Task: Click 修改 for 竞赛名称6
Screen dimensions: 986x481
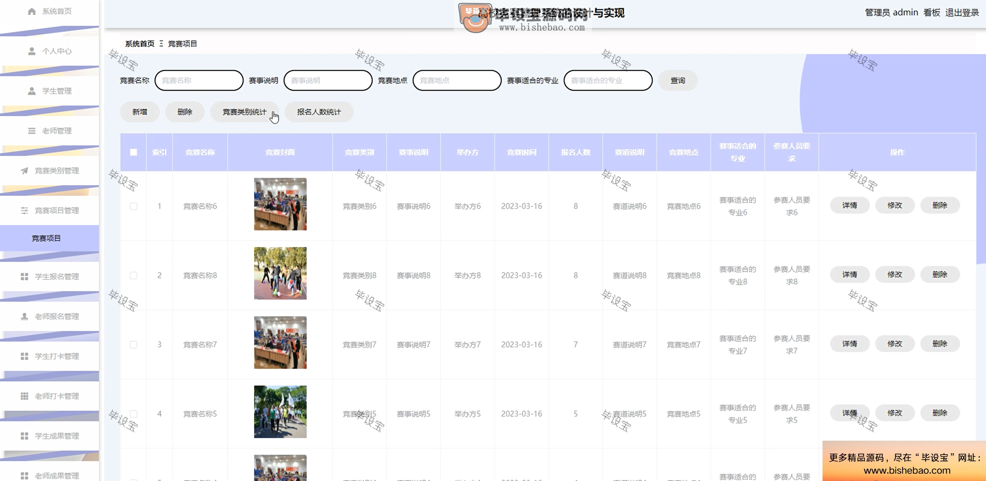Action: click(x=895, y=205)
